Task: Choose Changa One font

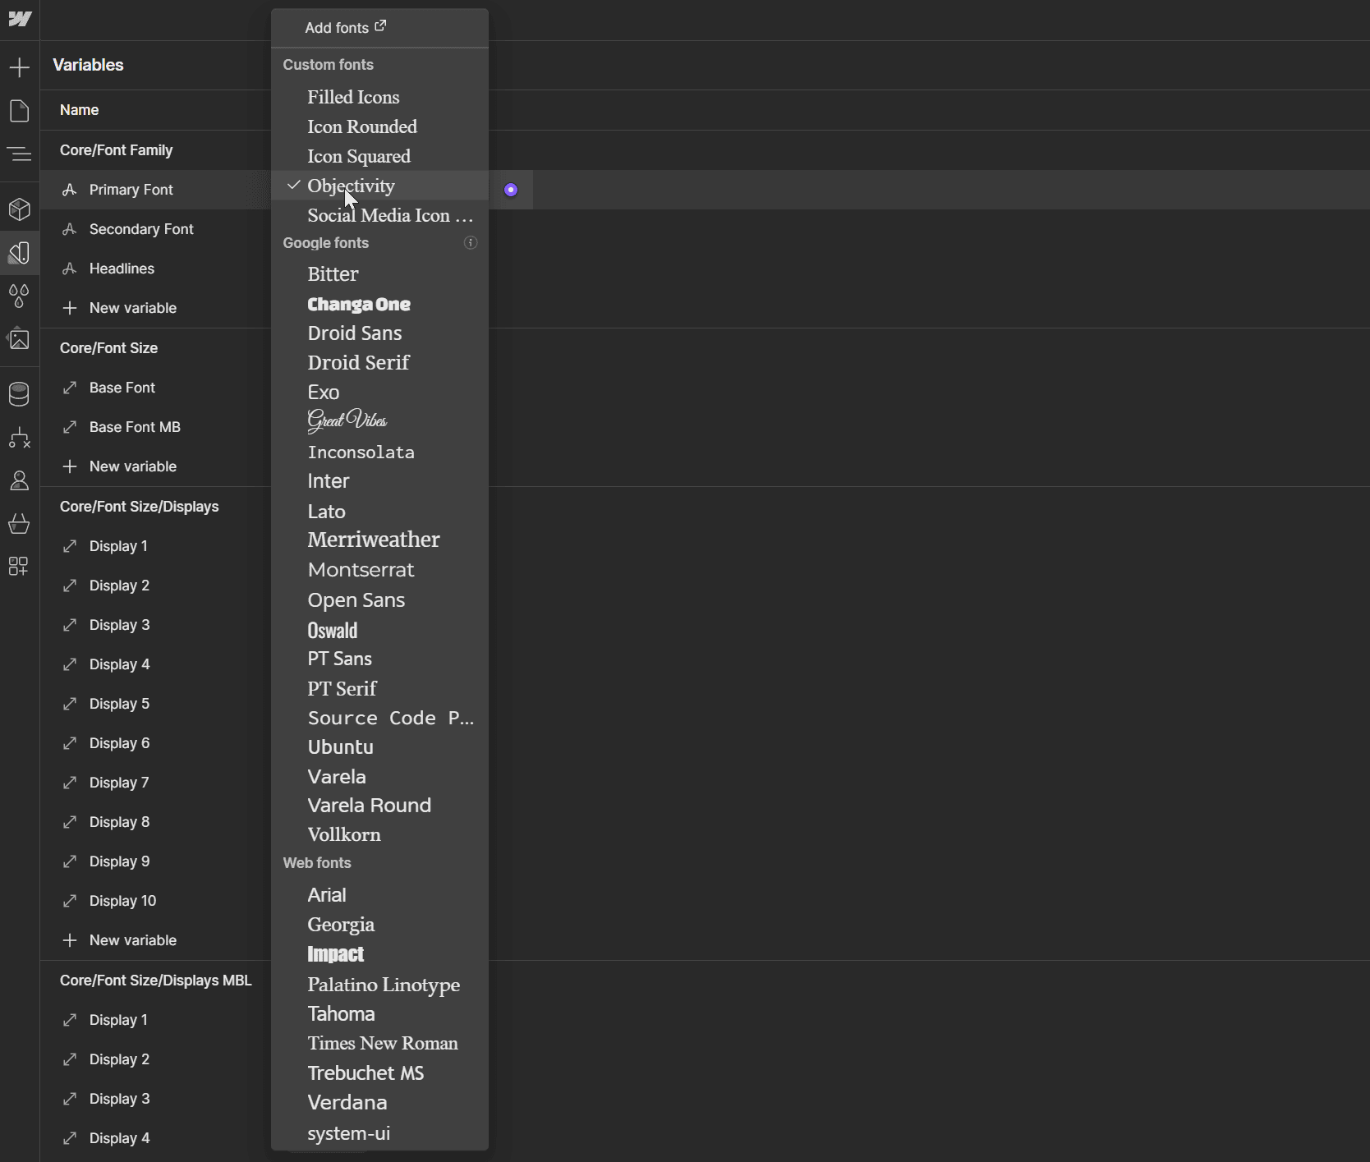Action: pos(379,304)
